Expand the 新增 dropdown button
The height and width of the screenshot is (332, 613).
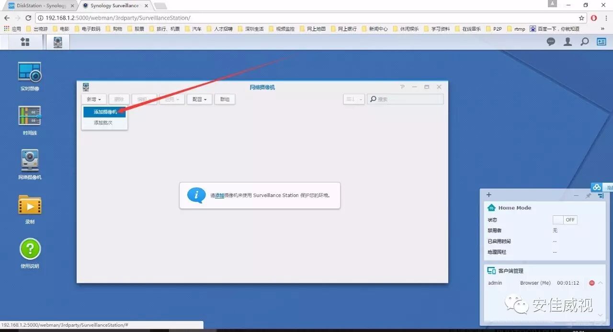[x=93, y=99]
